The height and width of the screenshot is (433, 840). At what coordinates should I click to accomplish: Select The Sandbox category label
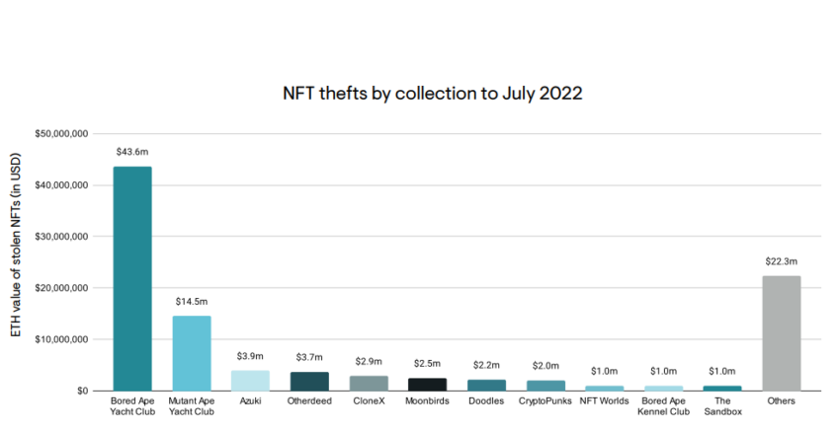(722, 406)
